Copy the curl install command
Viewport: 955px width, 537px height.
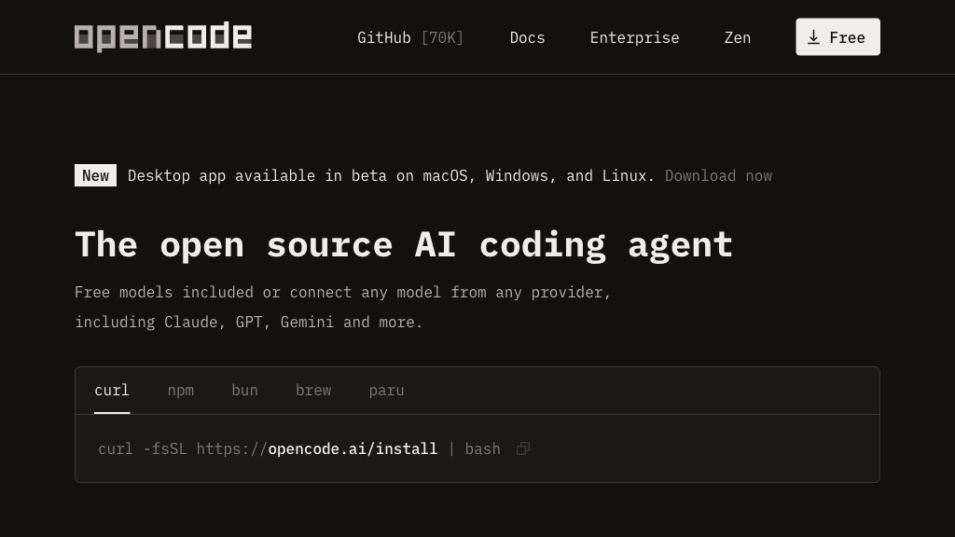click(523, 448)
